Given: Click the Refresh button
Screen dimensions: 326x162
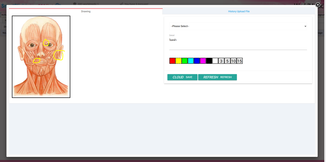Looking at the screenshot, I should click(218, 77).
